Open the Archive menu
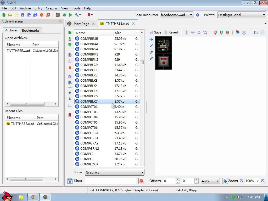This screenshot has height=201, width=268. pos(25,8)
